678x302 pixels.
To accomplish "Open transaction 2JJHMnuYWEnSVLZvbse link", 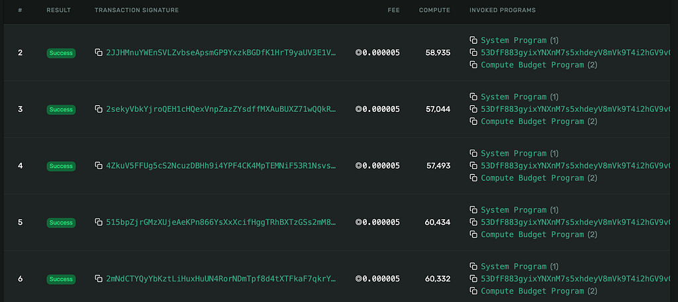I will [x=221, y=52].
